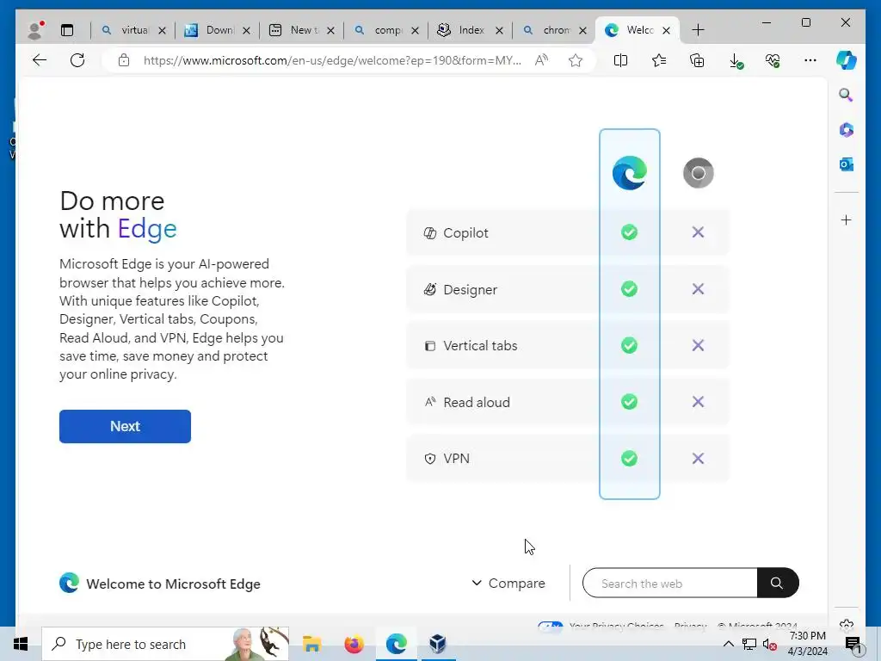The image size is (881, 661).
Task: Select the VPN feature row
Action: [x=568, y=458]
